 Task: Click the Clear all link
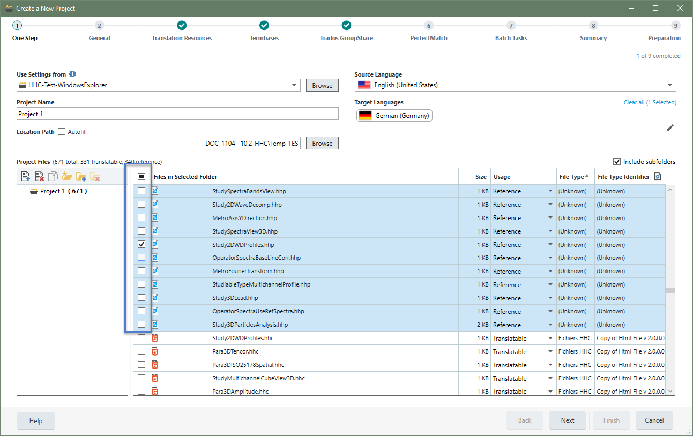650,102
